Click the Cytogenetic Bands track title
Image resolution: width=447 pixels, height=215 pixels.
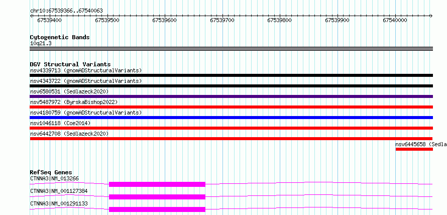tap(60, 37)
